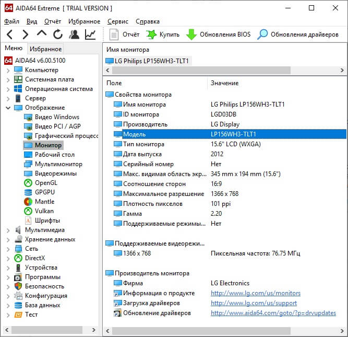Select Видеорежимы tree item

50,173
